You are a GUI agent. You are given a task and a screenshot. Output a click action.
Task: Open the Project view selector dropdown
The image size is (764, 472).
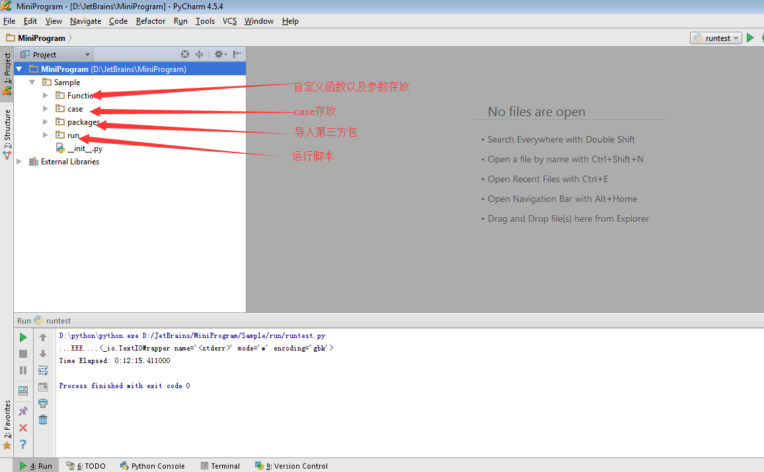pos(55,55)
